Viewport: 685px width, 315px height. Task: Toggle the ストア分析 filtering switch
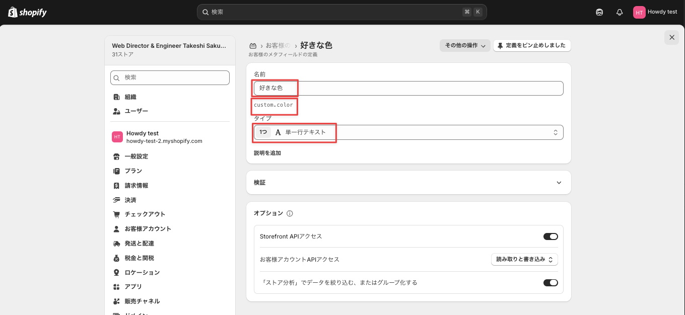[x=551, y=283]
